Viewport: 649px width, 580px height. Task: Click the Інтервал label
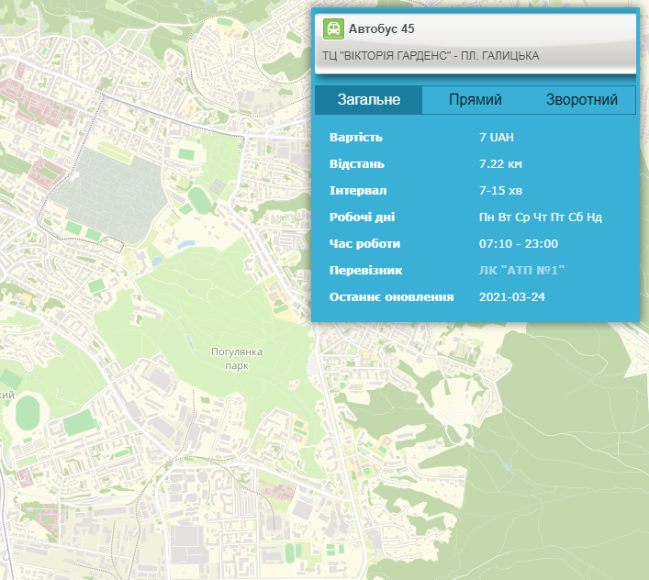tap(358, 191)
